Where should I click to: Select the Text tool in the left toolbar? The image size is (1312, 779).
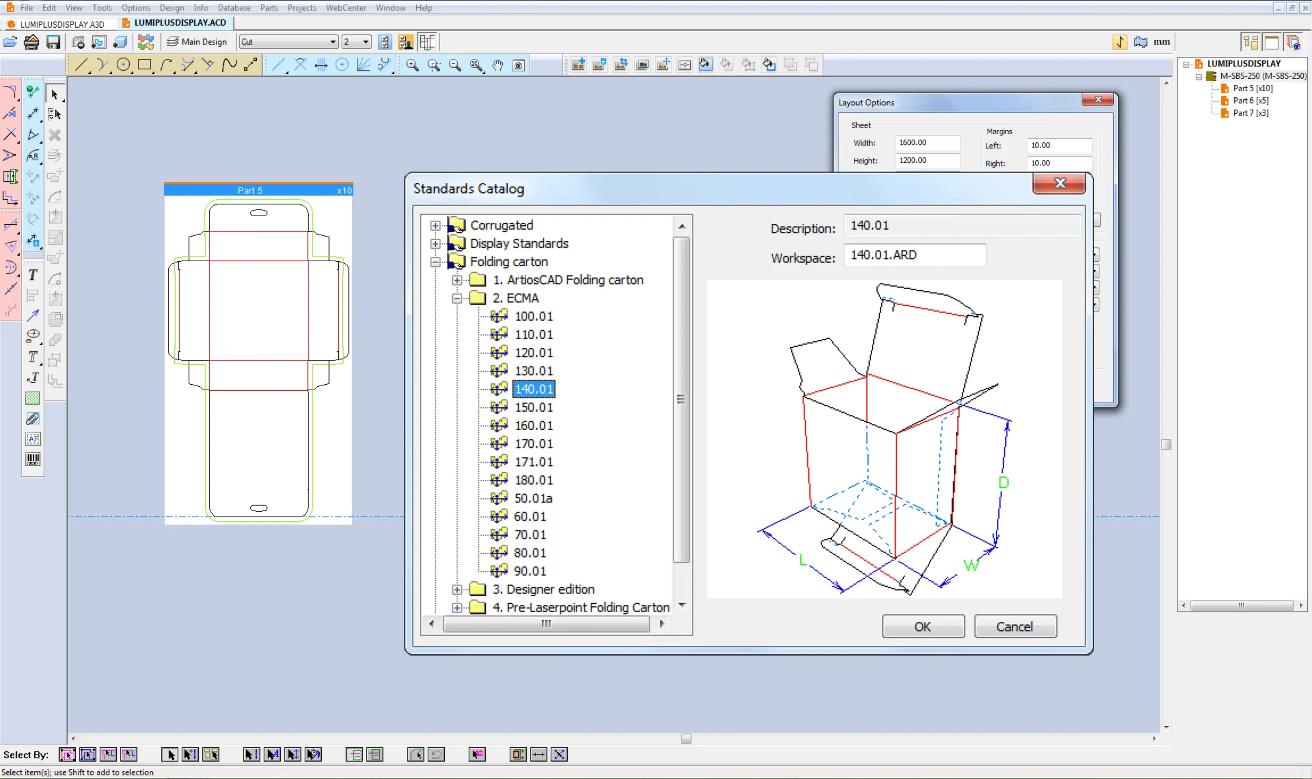(x=33, y=275)
